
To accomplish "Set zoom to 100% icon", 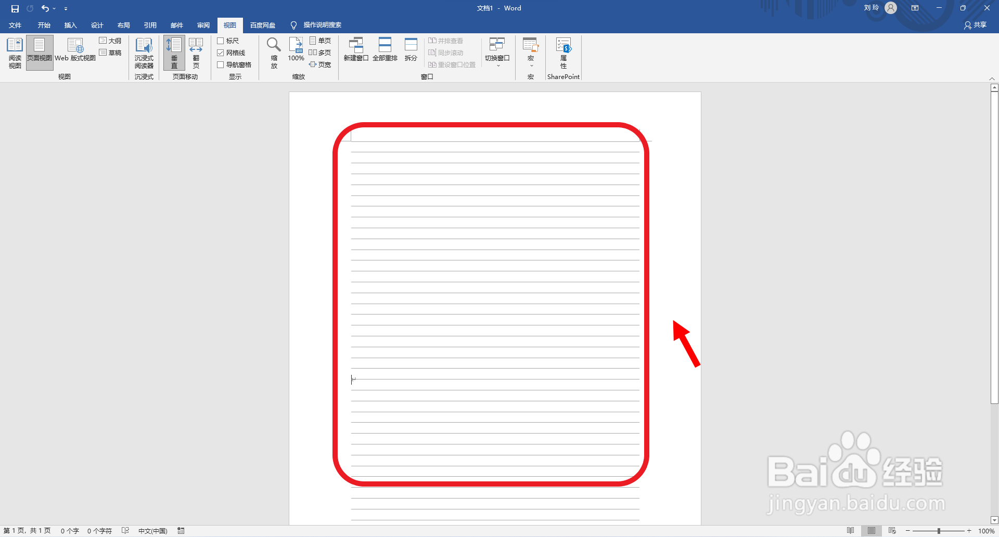I will tap(296, 50).
